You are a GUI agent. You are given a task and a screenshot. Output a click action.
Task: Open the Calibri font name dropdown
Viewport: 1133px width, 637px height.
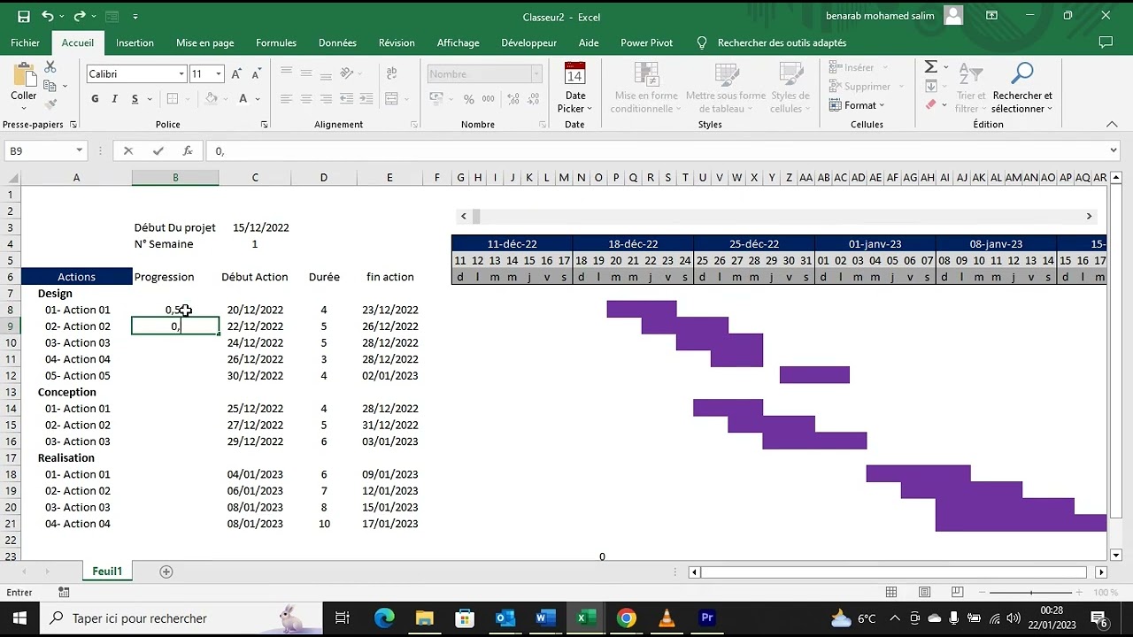click(181, 74)
